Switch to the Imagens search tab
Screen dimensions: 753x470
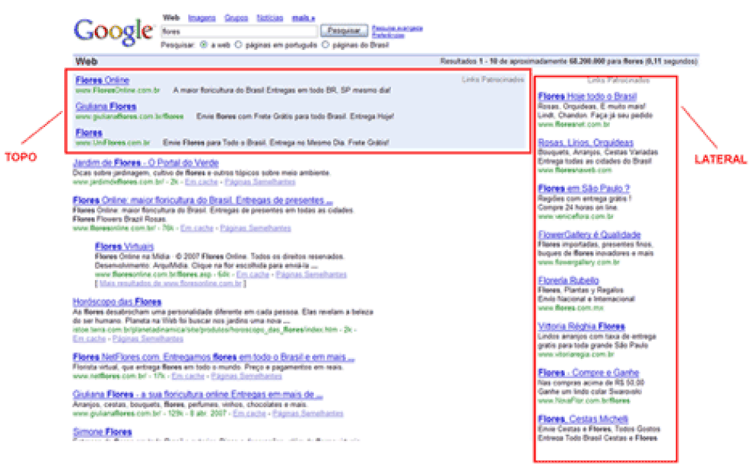[202, 18]
